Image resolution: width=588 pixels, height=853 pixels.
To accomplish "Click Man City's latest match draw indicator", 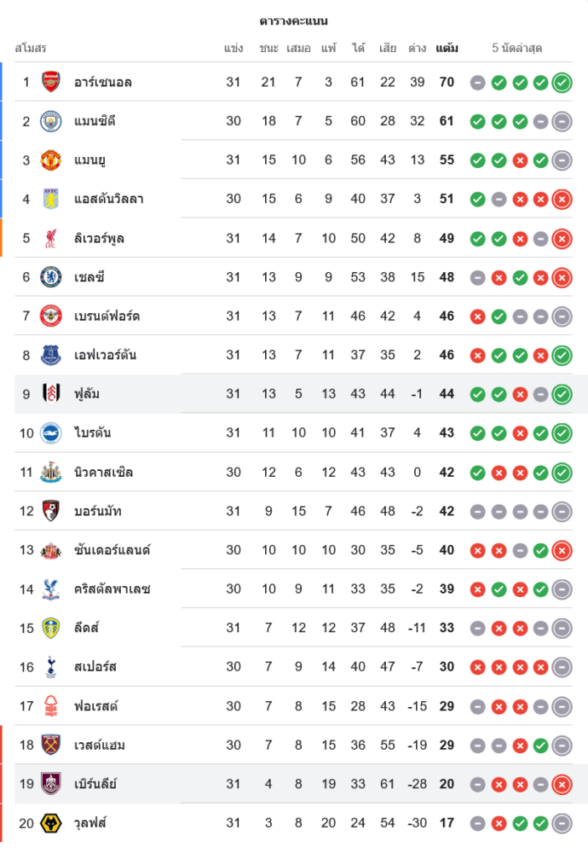I will [x=562, y=121].
